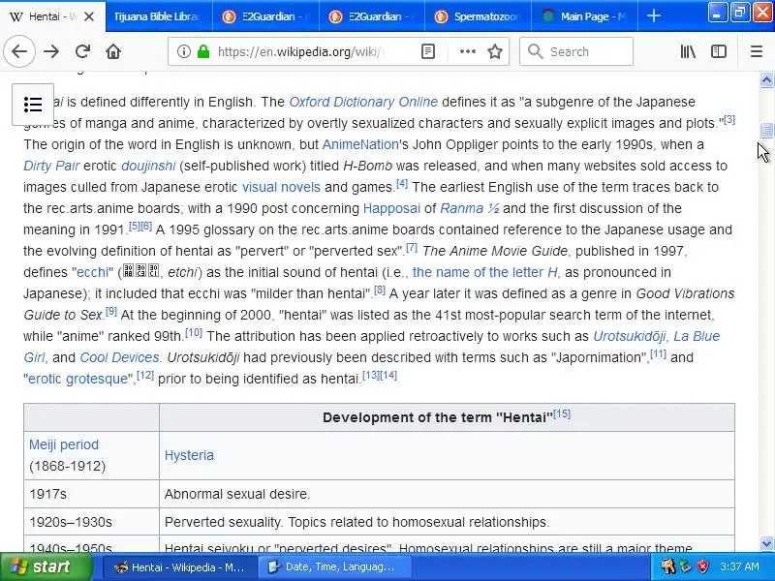775x581 pixels.
Task: View secure connection padlock details
Action: pyautogui.click(x=203, y=51)
